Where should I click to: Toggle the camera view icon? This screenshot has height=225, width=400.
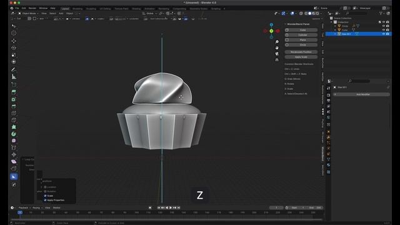[277, 54]
